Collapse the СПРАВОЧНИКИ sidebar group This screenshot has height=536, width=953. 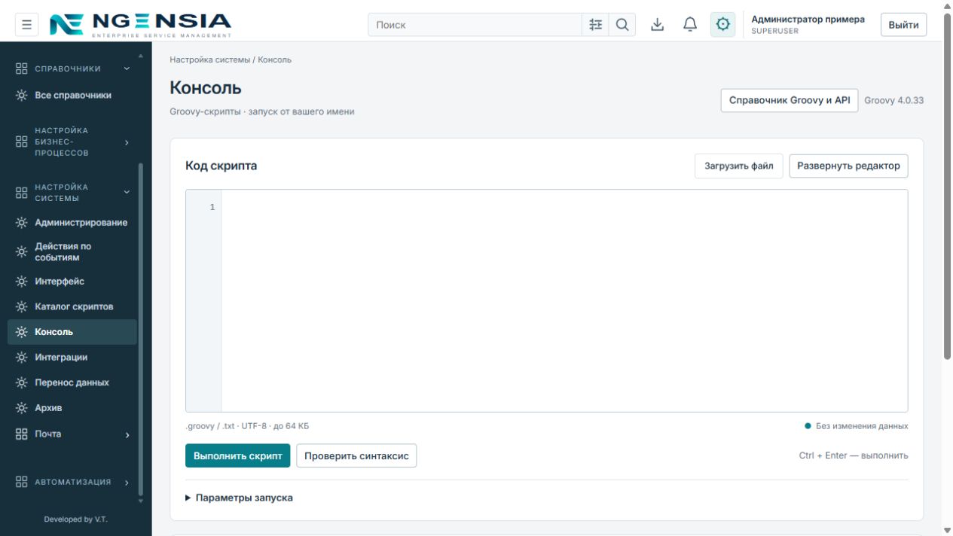72,69
